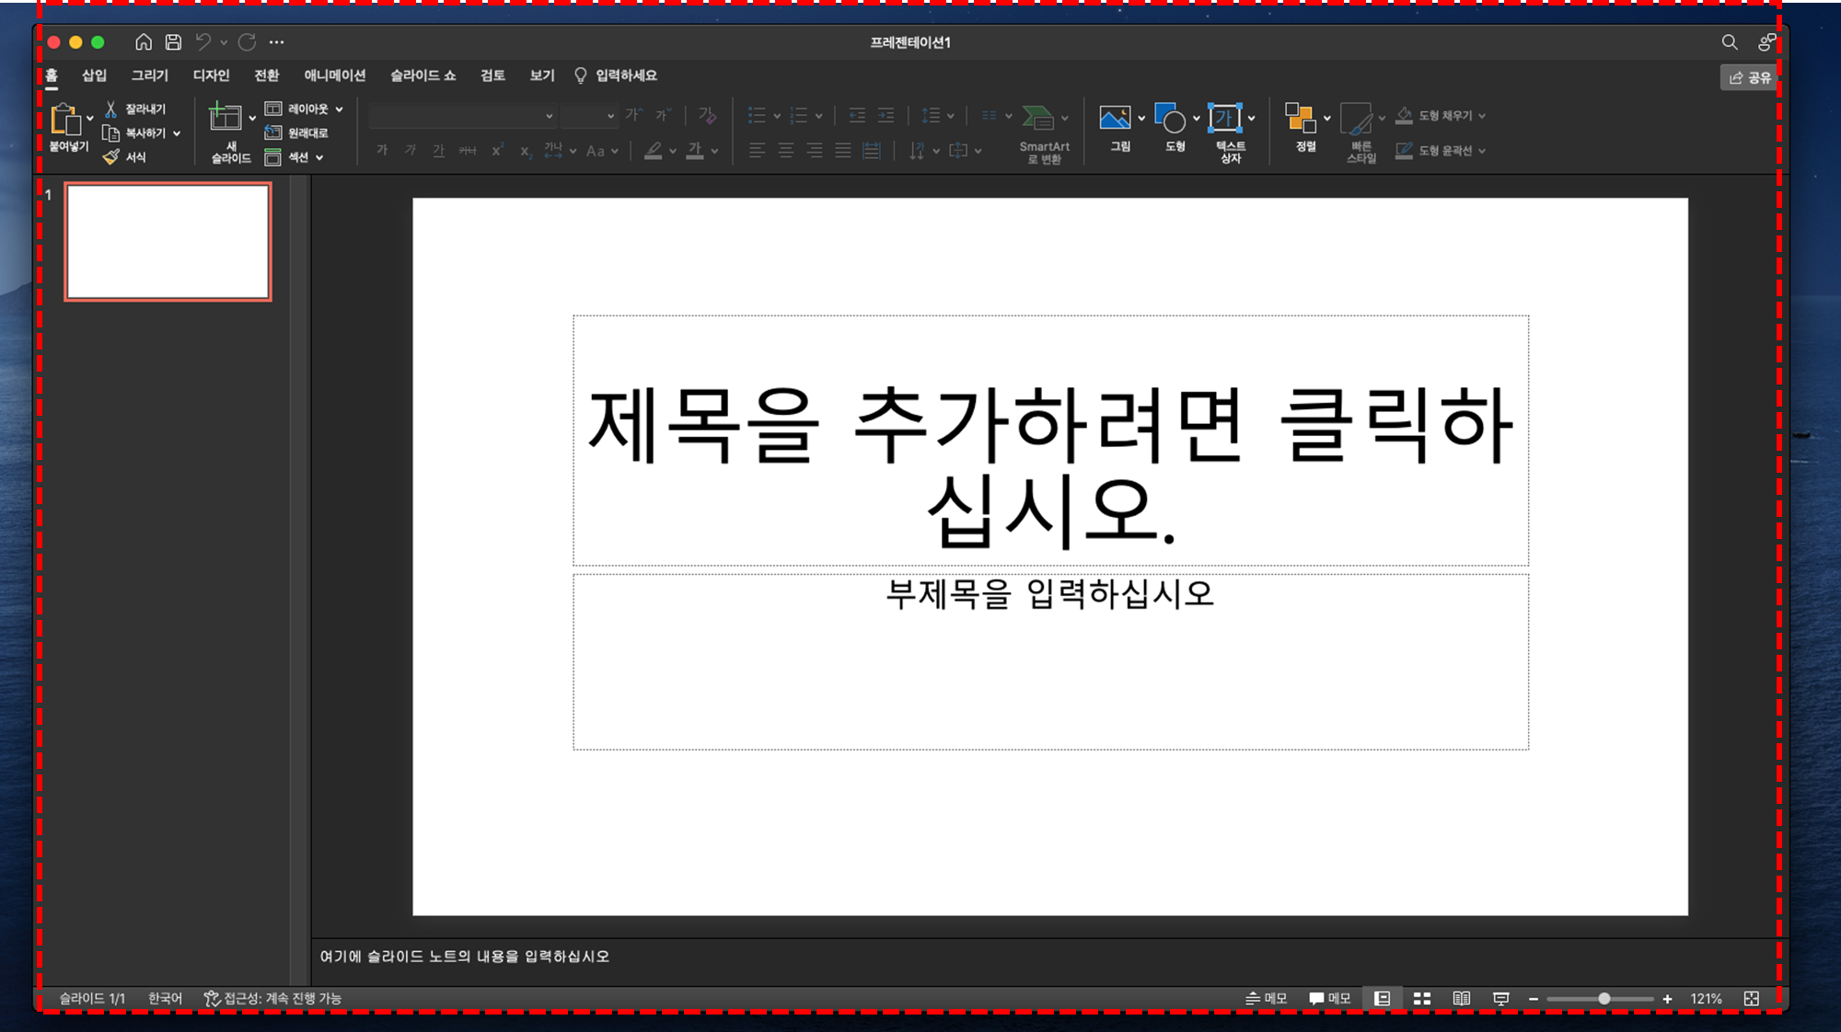Open Shape Outline (도형 윤곽선) dropdown
Viewport: 1841px width, 1032px height.
[x=1441, y=151]
